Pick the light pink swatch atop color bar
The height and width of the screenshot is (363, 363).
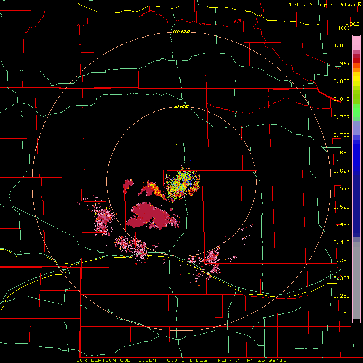tap(356, 43)
